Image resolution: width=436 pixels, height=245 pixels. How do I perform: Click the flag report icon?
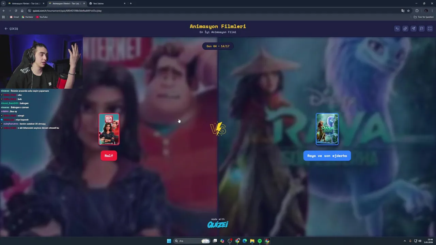coord(421,29)
